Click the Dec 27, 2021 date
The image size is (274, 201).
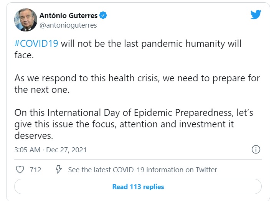[66, 150]
